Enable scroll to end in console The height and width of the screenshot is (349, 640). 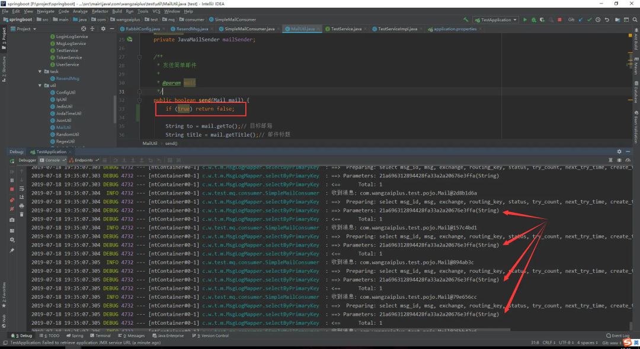pos(22,197)
